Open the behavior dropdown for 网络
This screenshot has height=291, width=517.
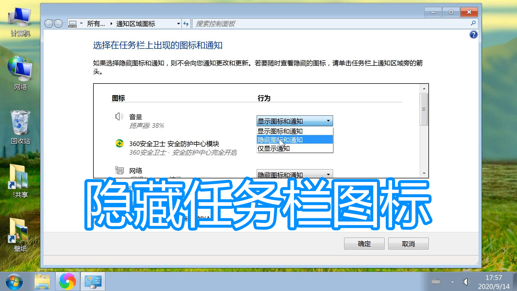click(x=328, y=174)
